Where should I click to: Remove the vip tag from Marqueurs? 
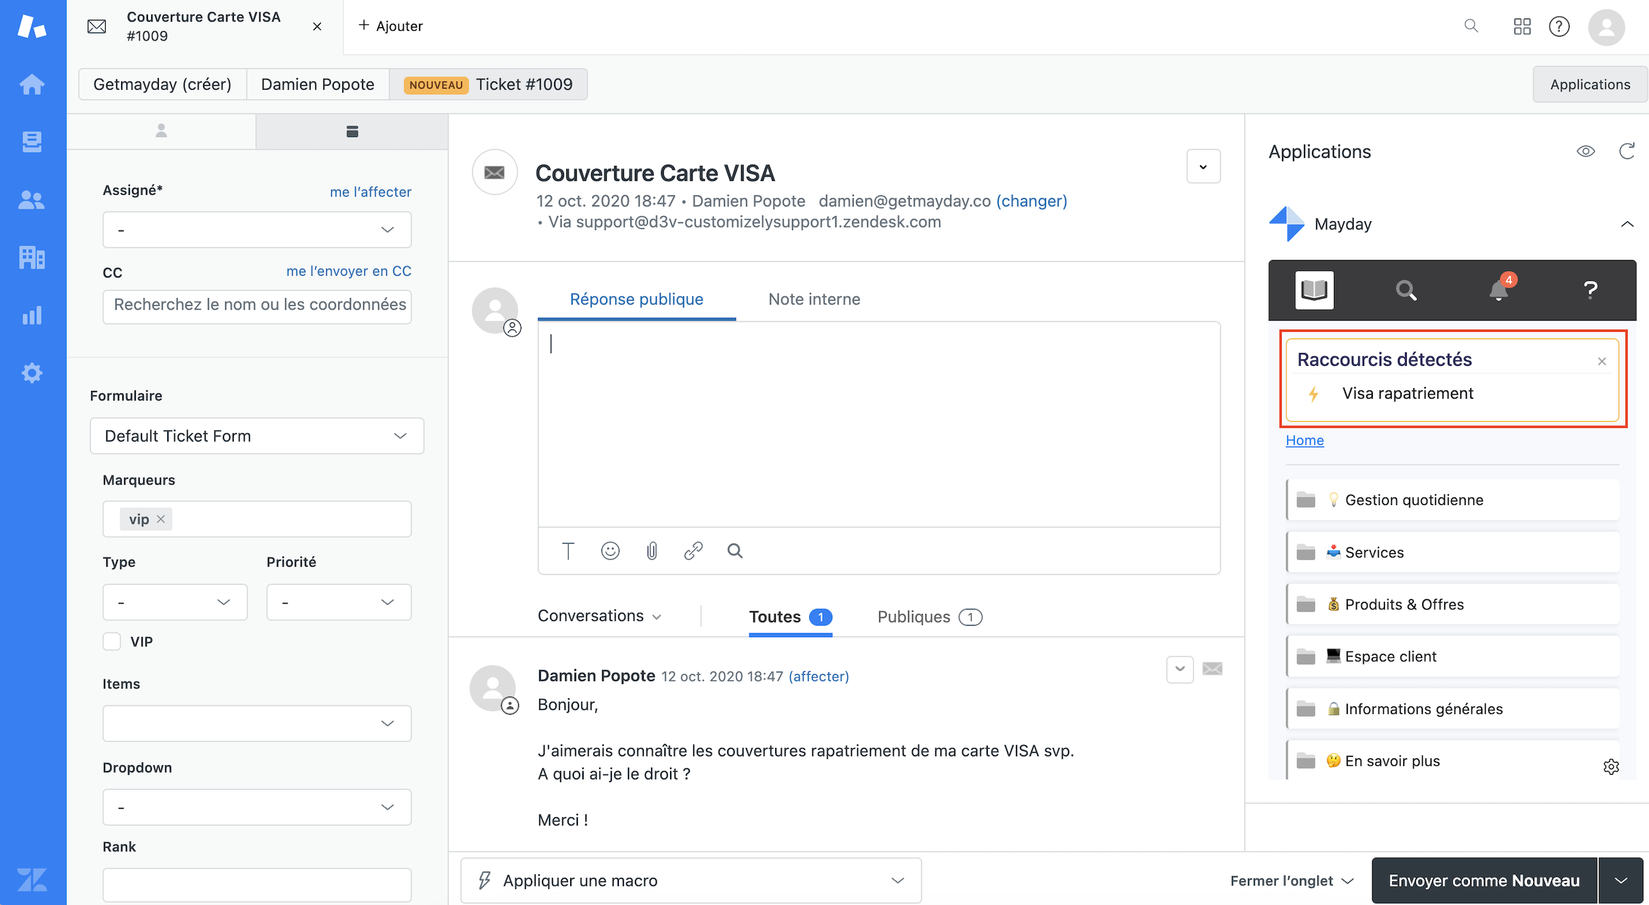point(161,519)
